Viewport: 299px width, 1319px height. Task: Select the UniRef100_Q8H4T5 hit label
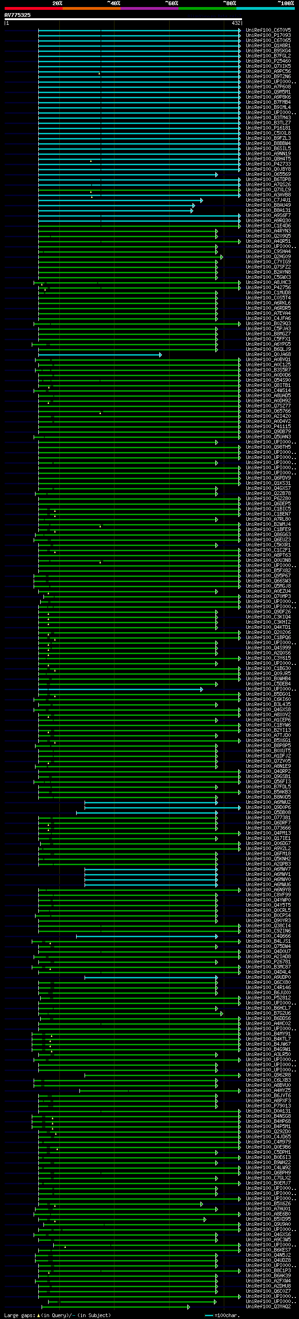point(268,159)
